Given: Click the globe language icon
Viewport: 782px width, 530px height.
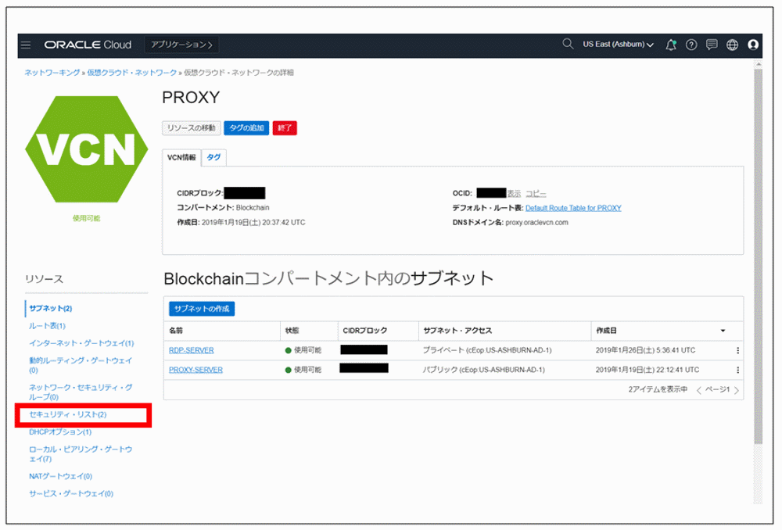Looking at the screenshot, I should point(732,45).
